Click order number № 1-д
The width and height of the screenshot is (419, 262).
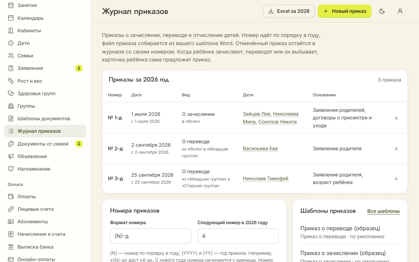point(115,118)
